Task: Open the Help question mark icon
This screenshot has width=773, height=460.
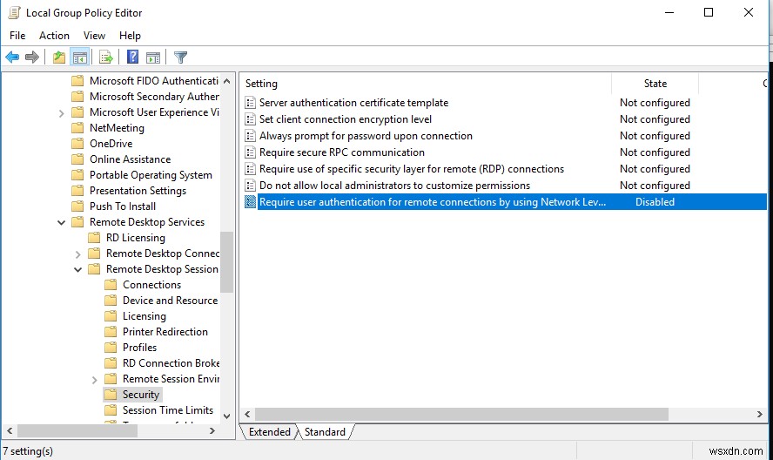Action: [x=132, y=57]
